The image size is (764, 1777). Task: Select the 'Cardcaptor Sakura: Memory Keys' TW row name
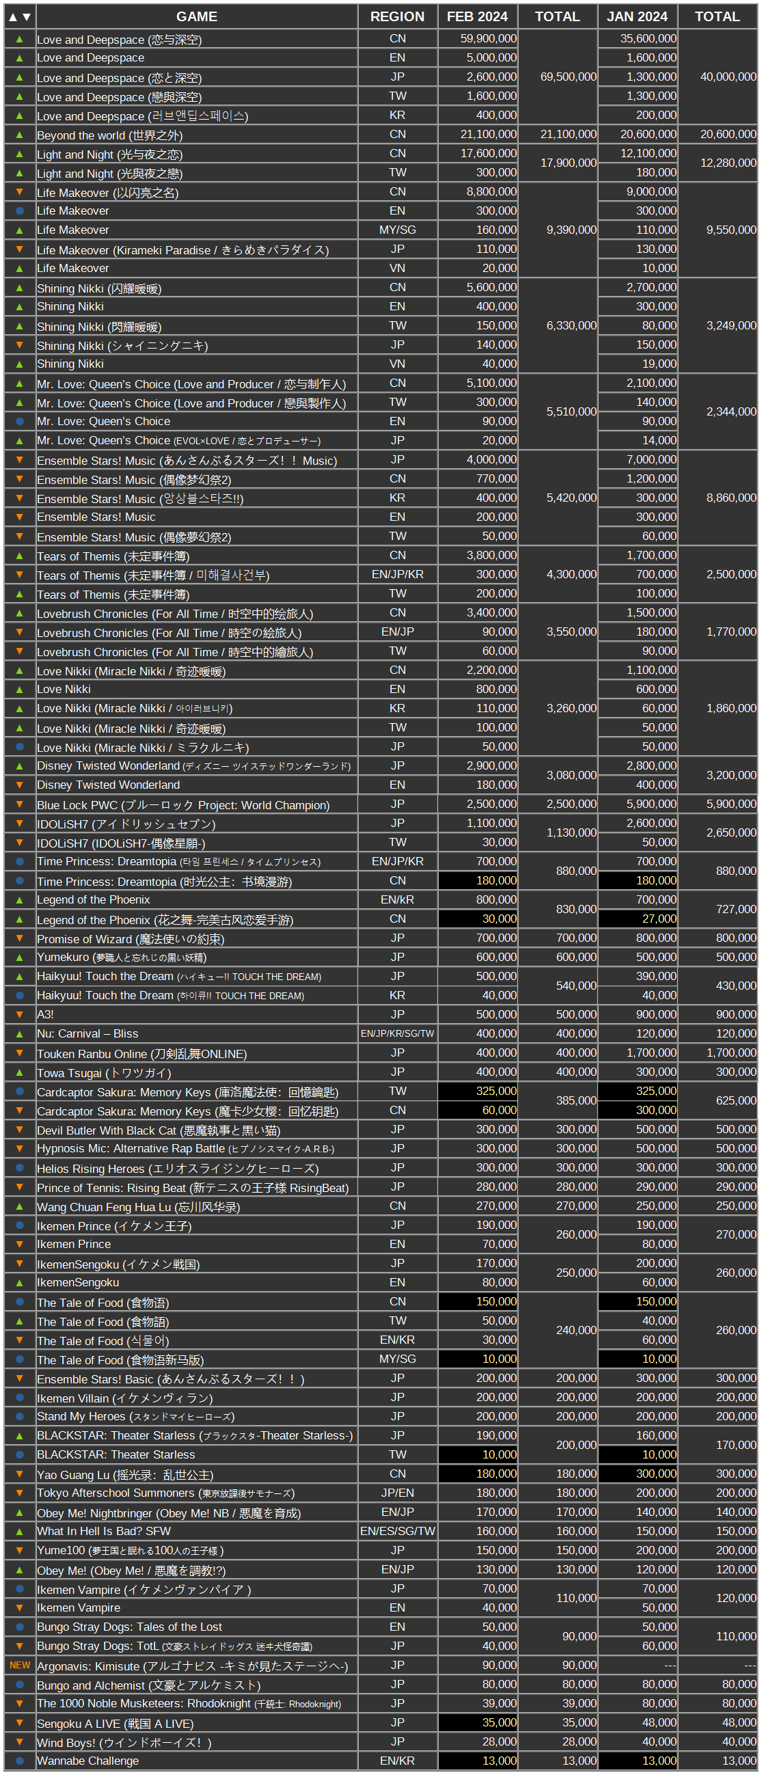tap(197, 1091)
